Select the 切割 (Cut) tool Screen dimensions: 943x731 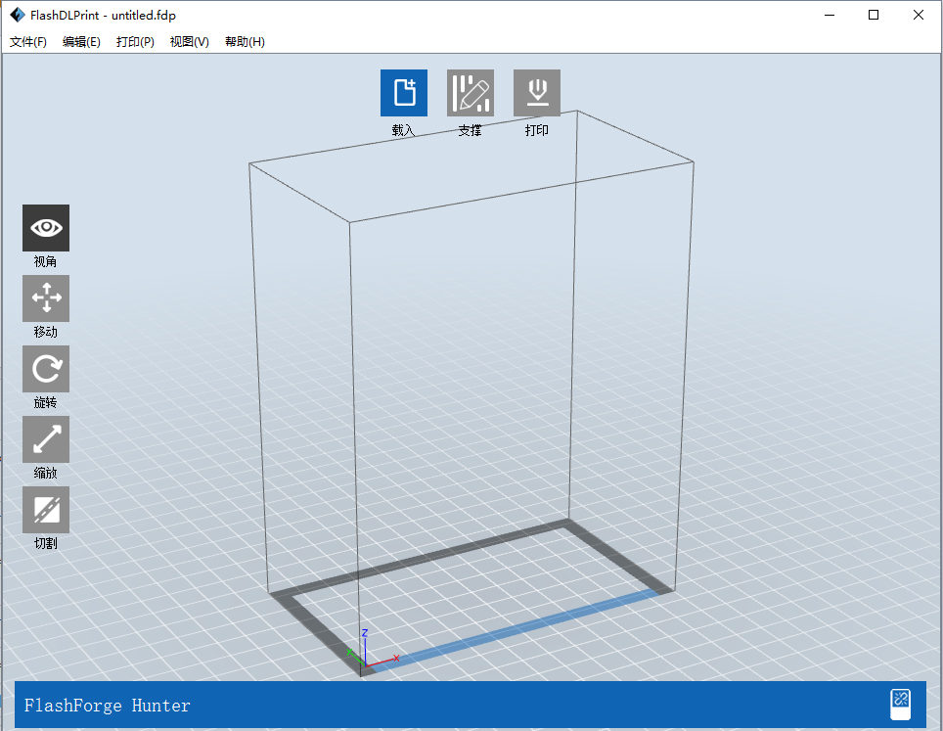coord(46,510)
